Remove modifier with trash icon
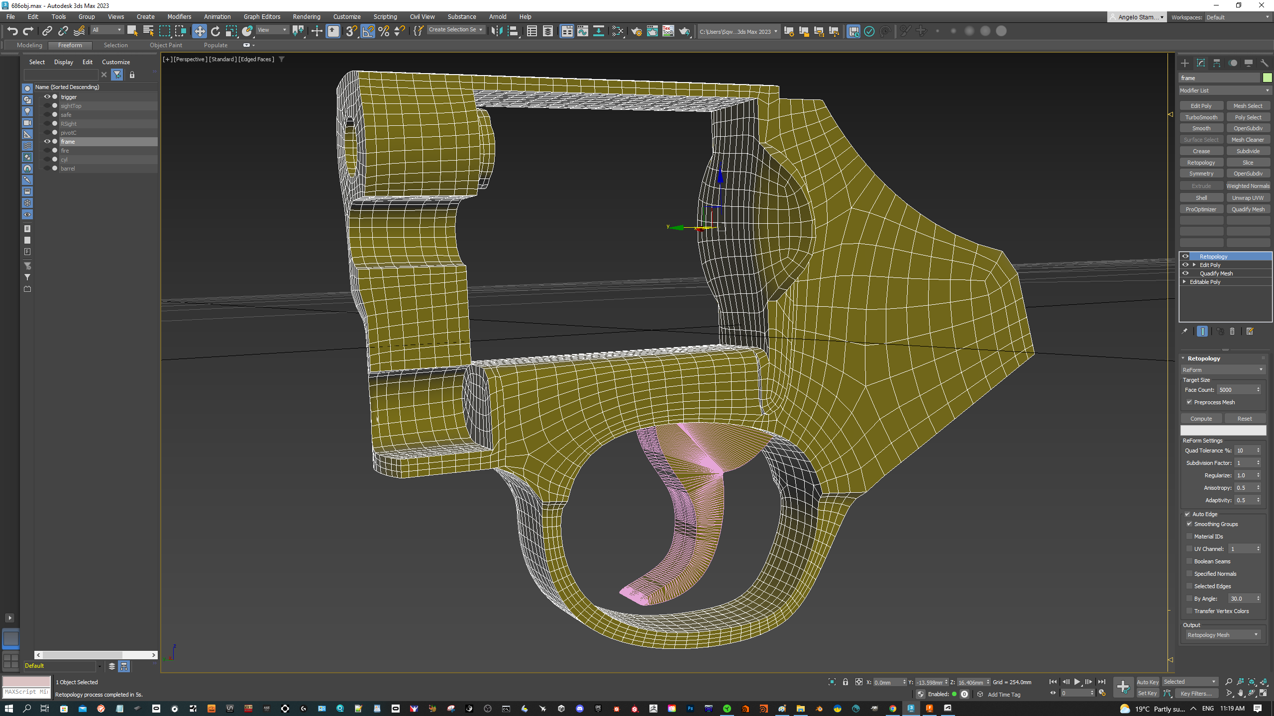This screenshot has width=1274, height=716. [1232, 332]
